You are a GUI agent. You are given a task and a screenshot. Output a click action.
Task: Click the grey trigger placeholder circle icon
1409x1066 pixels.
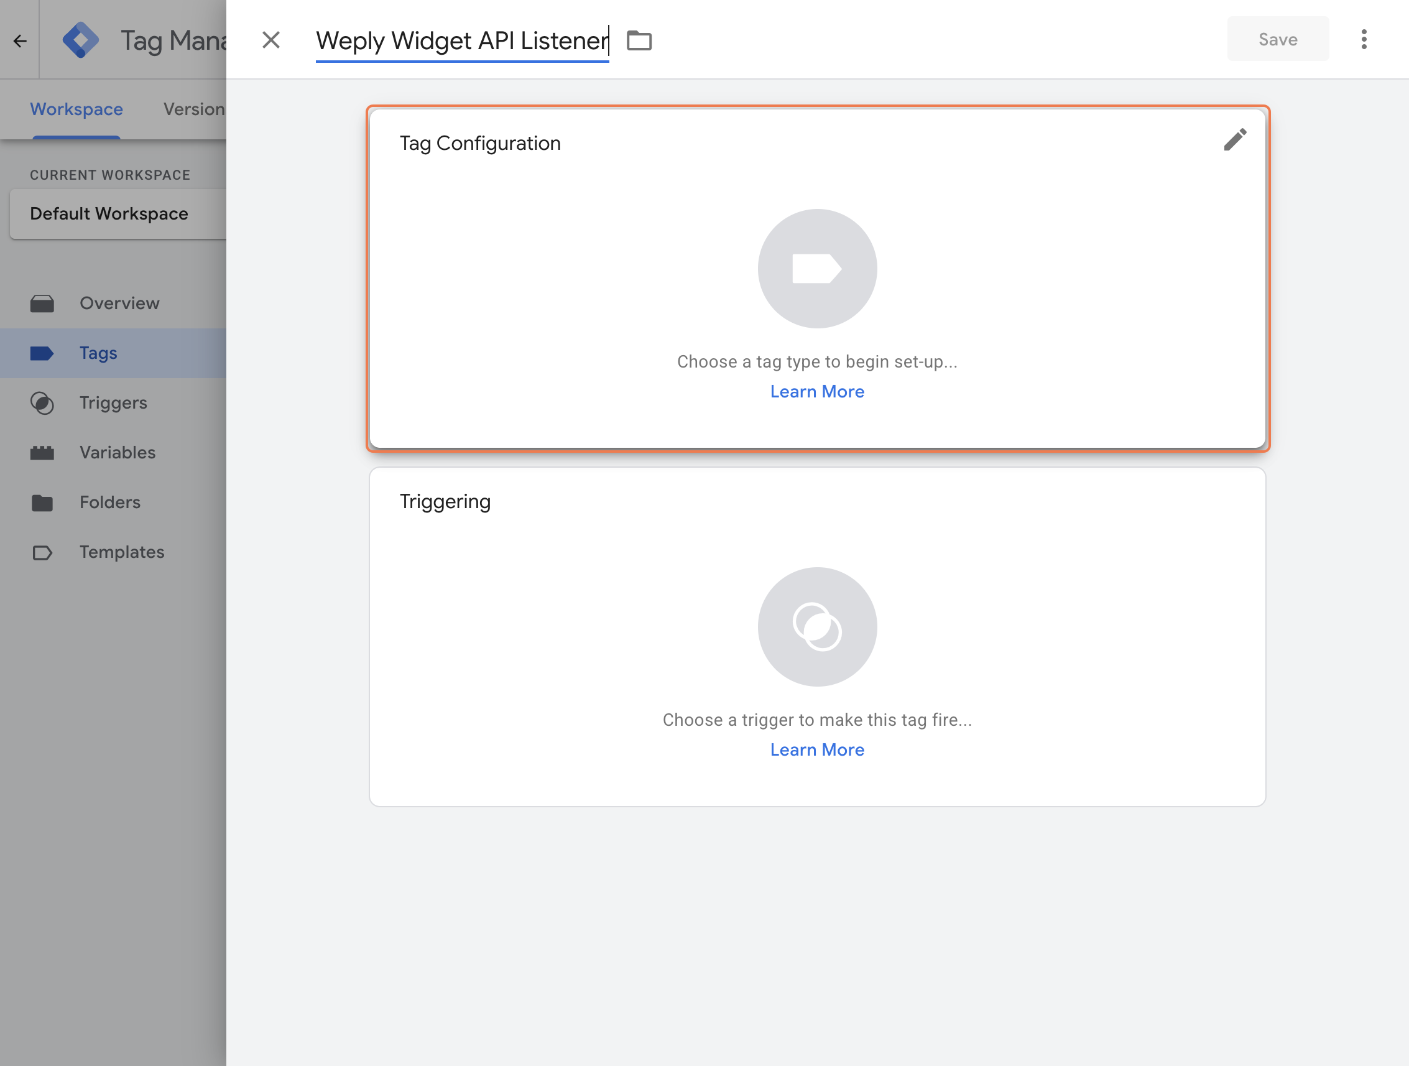pos(816,627)
